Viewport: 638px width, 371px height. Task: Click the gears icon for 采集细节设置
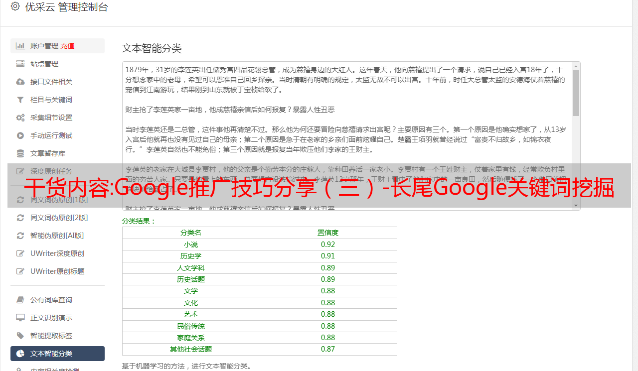point(20,118)
